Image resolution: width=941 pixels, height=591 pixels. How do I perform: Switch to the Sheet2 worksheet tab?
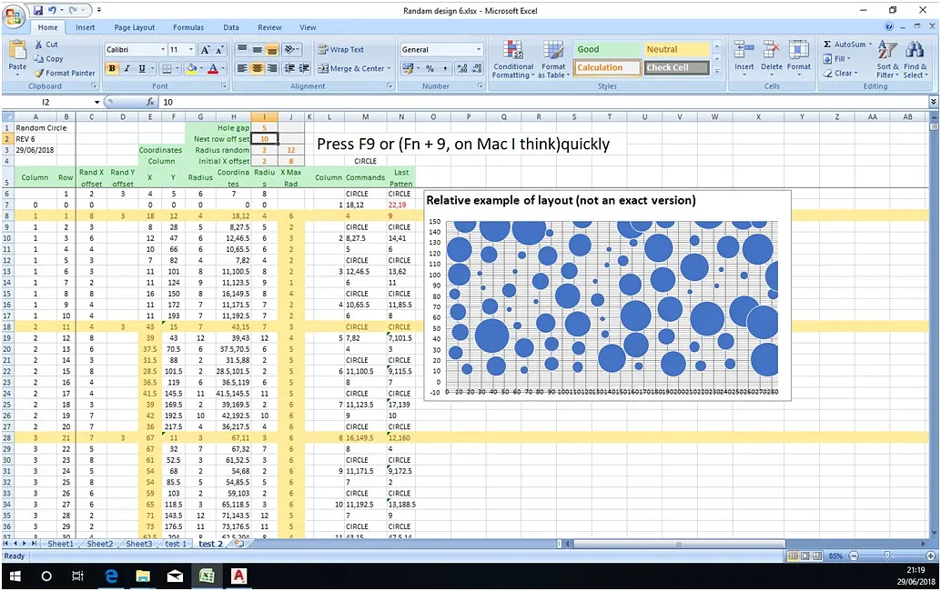pyautogui.click(x=100, y=544)
